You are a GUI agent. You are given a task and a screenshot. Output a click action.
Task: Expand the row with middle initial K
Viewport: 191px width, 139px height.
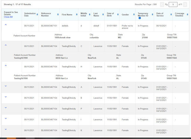6,129
